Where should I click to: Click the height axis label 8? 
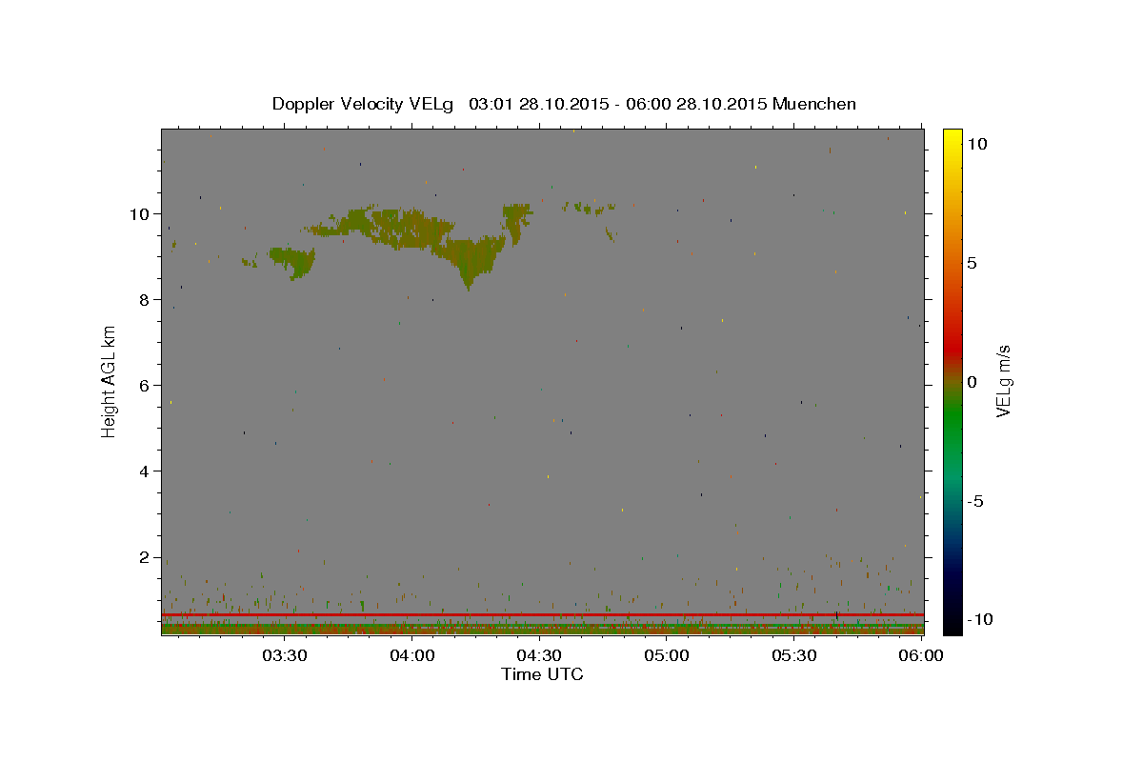pos(144,299)
